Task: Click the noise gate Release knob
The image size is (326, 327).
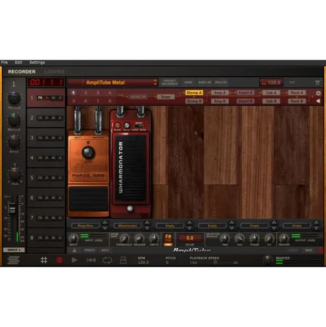Action: tap(139, 238)
